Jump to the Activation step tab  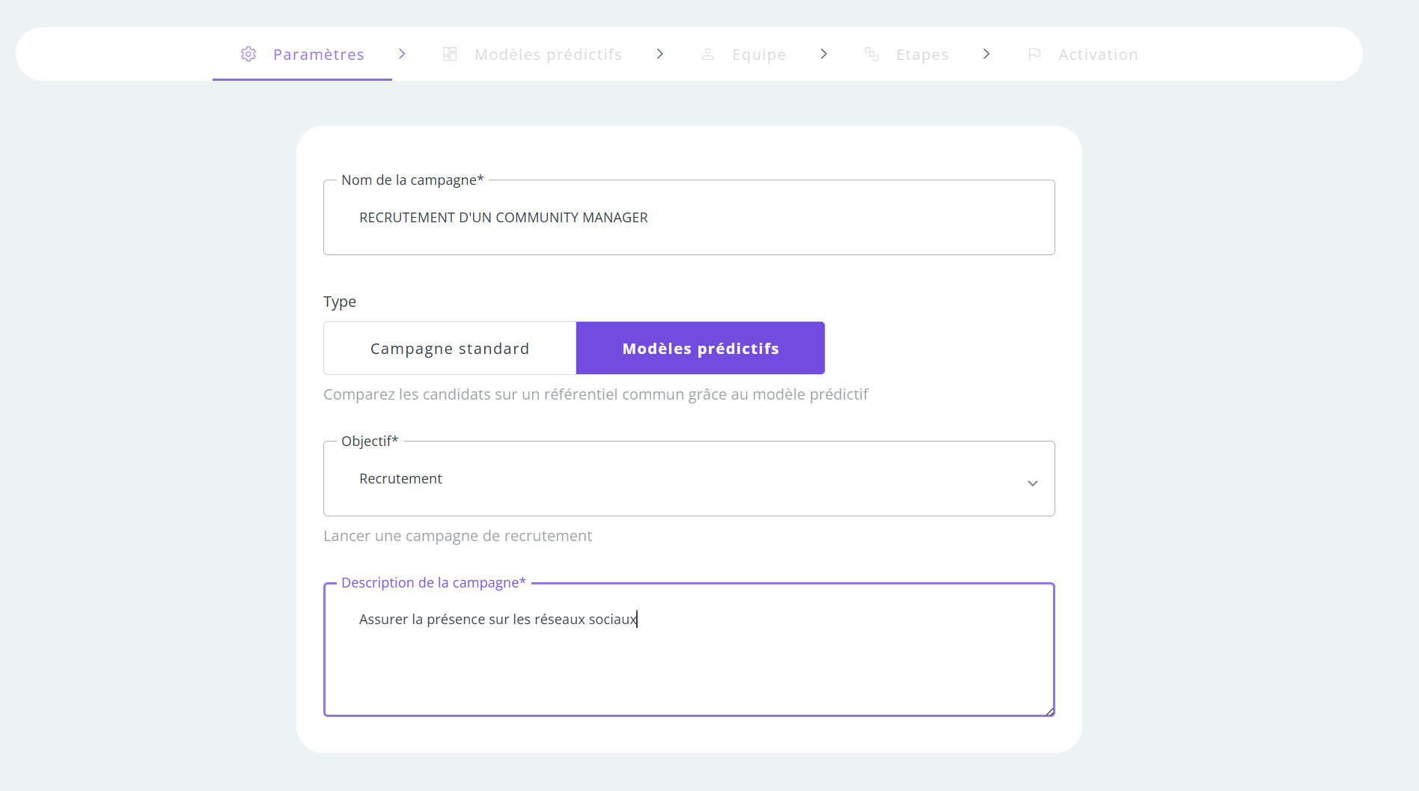click(x=1084, y=54)
